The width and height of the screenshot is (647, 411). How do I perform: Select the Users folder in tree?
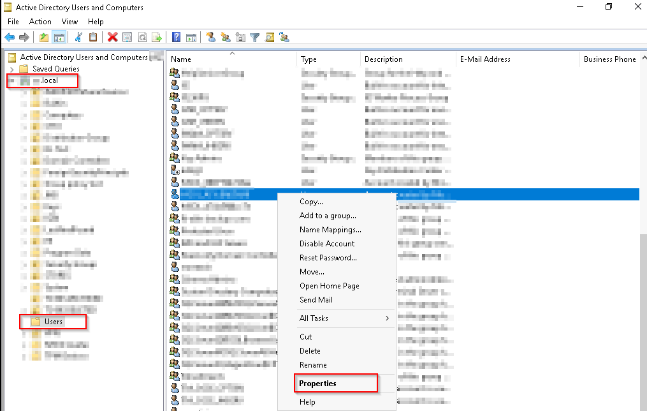pyautogui.click(x=54, y=321)
